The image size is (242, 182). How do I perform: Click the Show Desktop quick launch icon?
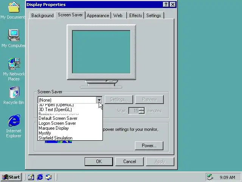pyautogui.click(x=31, y=177)
